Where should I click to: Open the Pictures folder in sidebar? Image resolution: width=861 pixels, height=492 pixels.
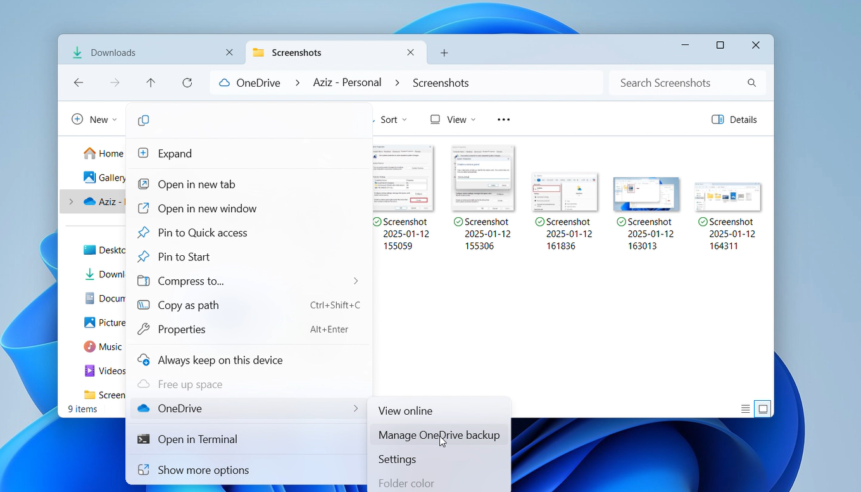[x=104, y=322]
